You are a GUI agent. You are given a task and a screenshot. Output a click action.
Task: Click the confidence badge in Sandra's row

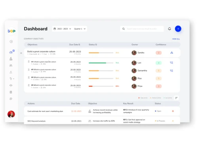point(159,53)
